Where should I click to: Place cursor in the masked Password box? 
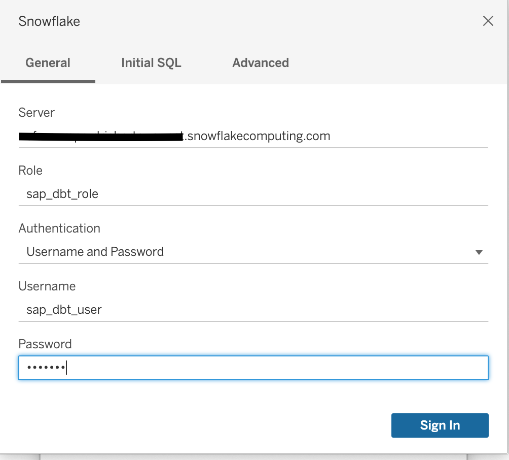253,367
